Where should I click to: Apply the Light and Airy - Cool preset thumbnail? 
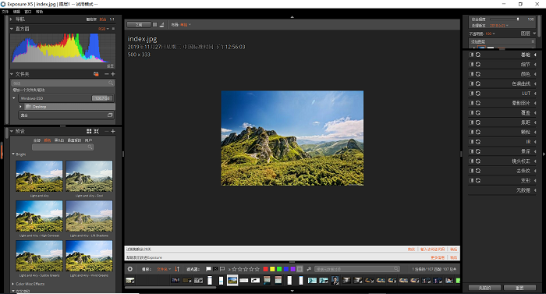click(89, 176)
